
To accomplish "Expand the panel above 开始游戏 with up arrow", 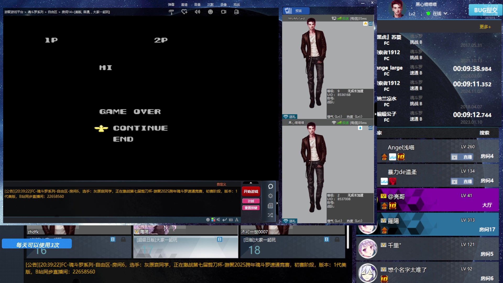I will point(251,183).
